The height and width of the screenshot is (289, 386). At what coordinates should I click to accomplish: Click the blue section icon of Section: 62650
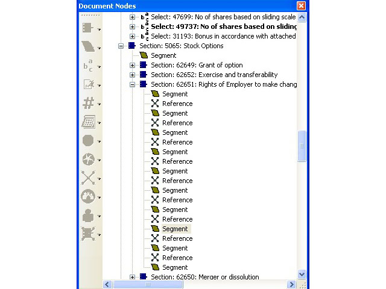tap(144, 276)
